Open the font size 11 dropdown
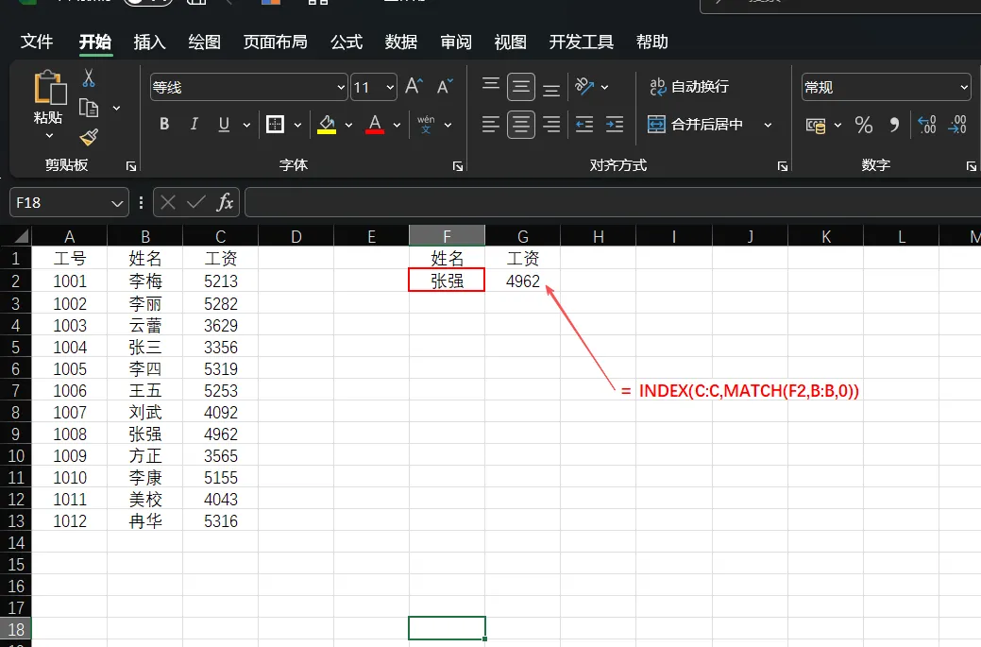Screen dimensions: 981x647 coord(390,87)
